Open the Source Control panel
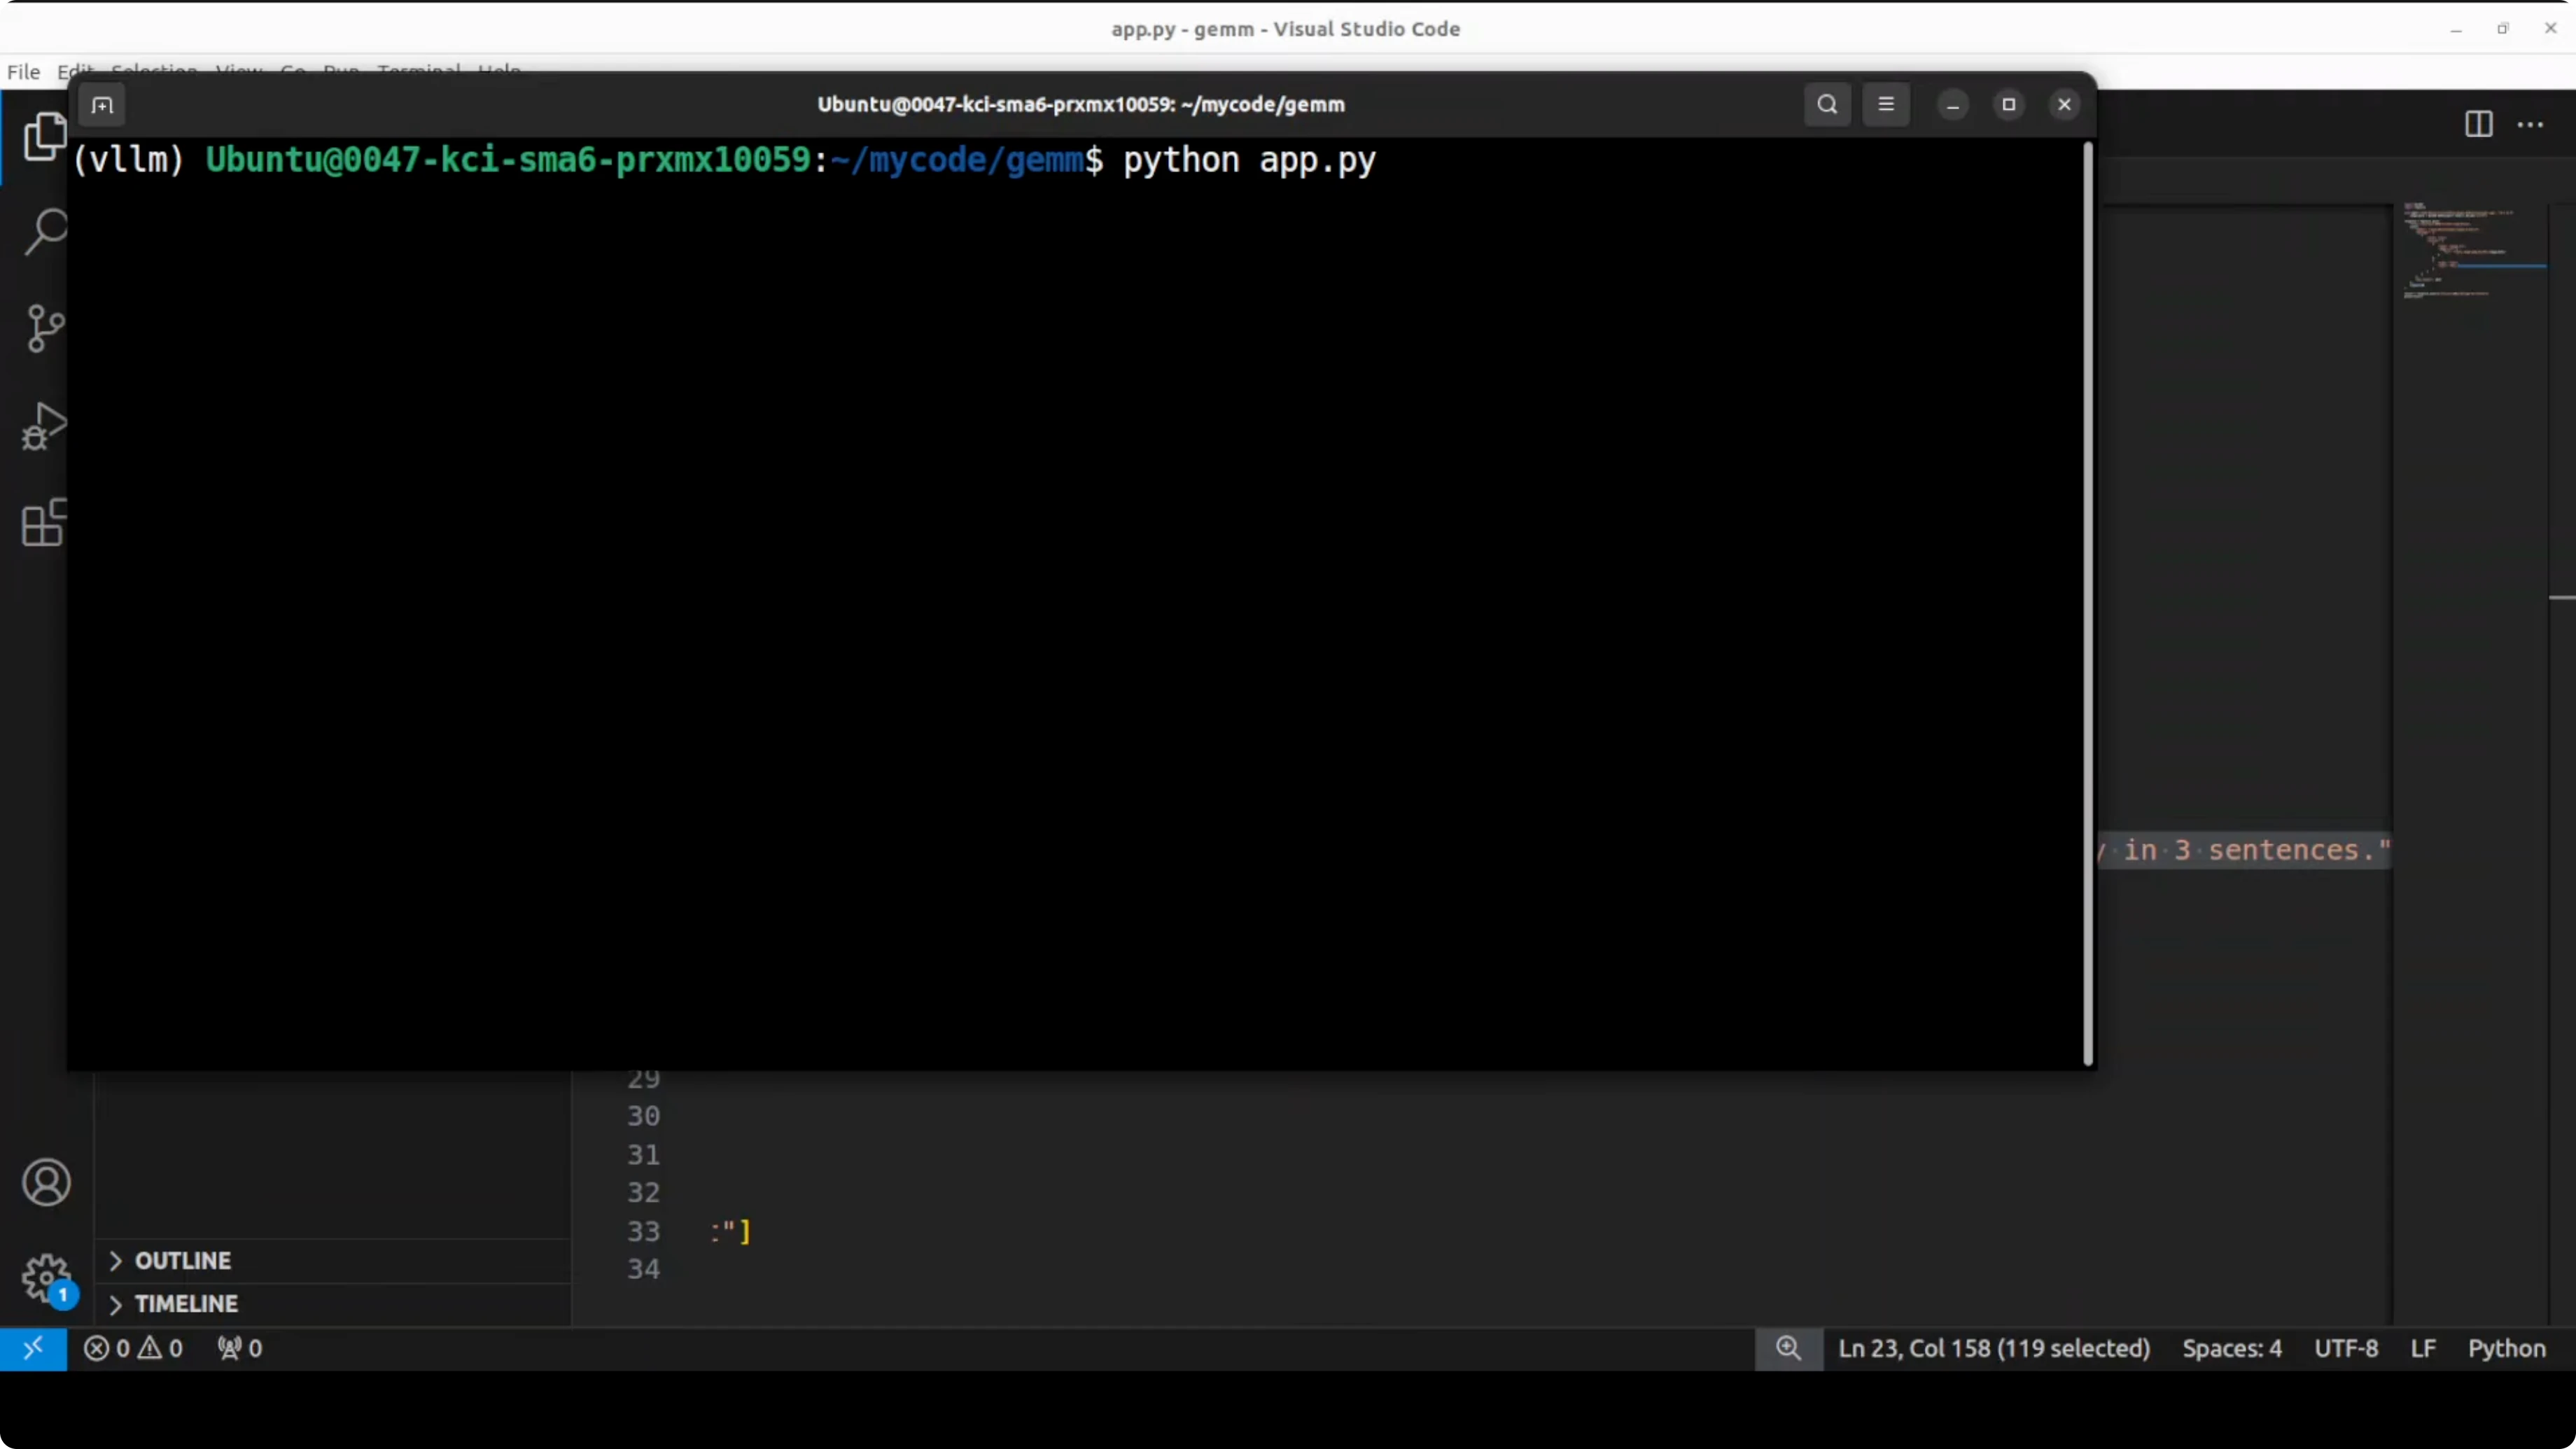2576x1449 pixels. click(45, 328)
